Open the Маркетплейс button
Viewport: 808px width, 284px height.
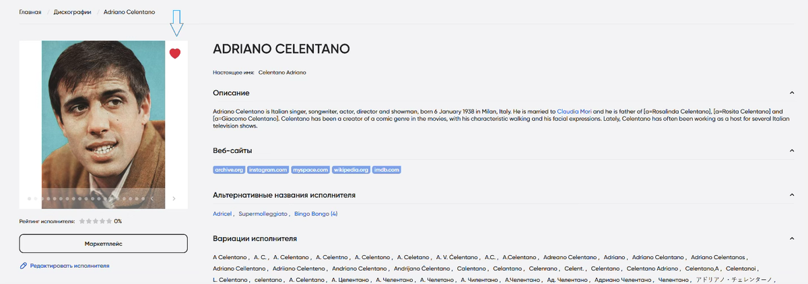tap(103, 243)
